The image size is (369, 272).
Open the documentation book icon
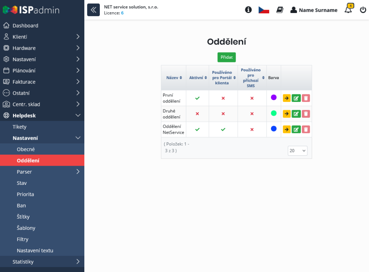280,10
